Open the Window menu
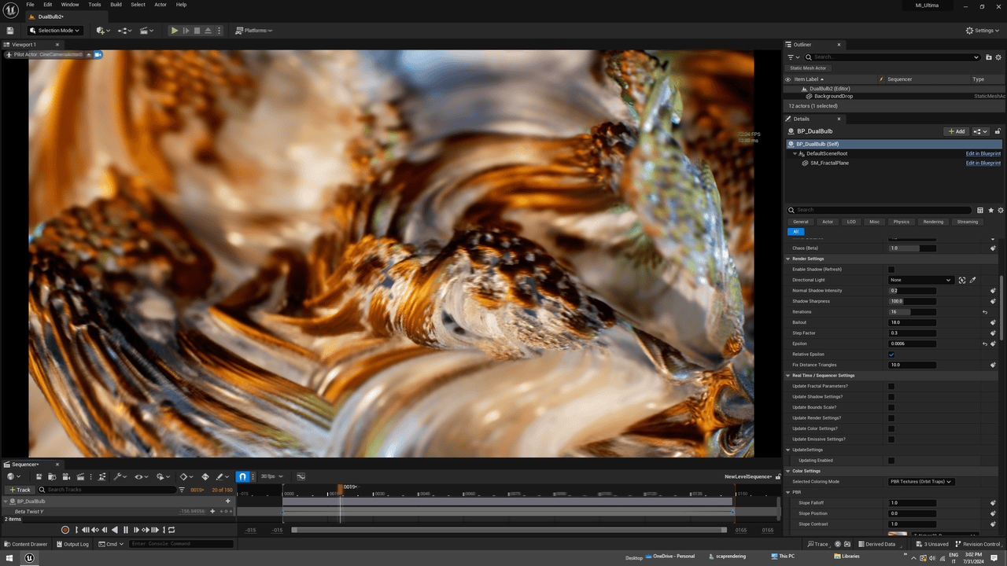The width and height of the screenshot is (1007, 566). (70, 5)
